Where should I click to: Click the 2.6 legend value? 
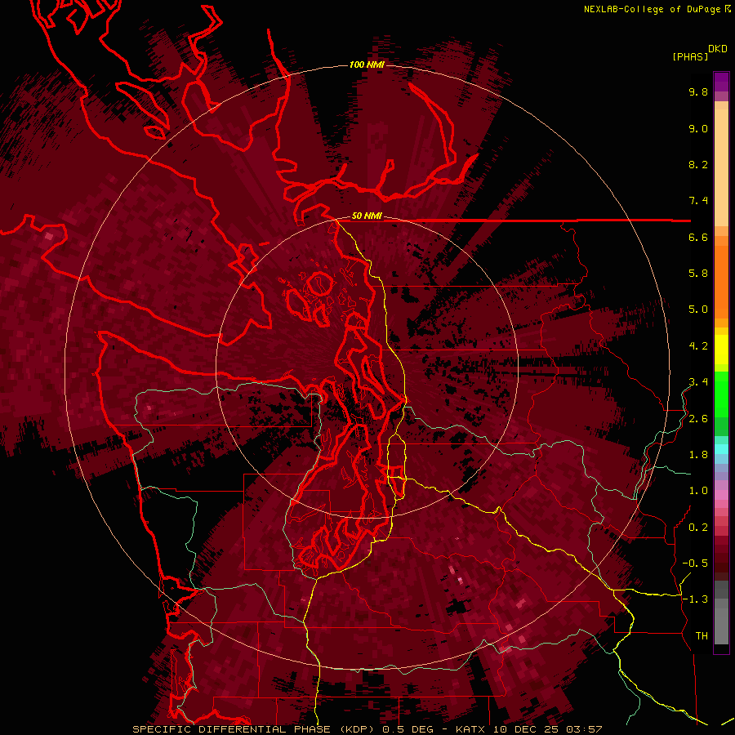(x=698, y=419)
